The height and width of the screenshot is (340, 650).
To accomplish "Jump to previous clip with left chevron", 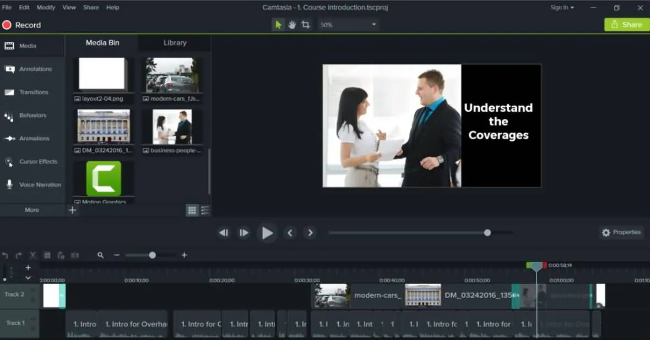I will [x=290, y=233].
